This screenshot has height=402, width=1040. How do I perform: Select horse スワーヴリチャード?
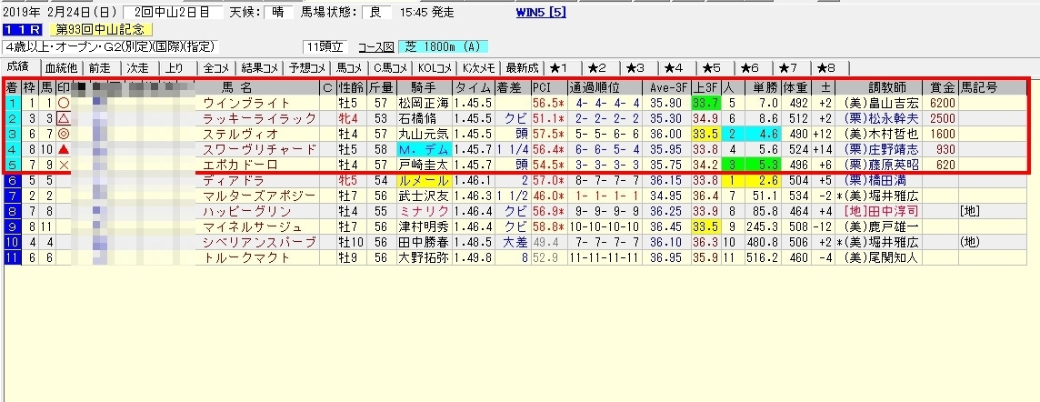(x=260, y=148)
